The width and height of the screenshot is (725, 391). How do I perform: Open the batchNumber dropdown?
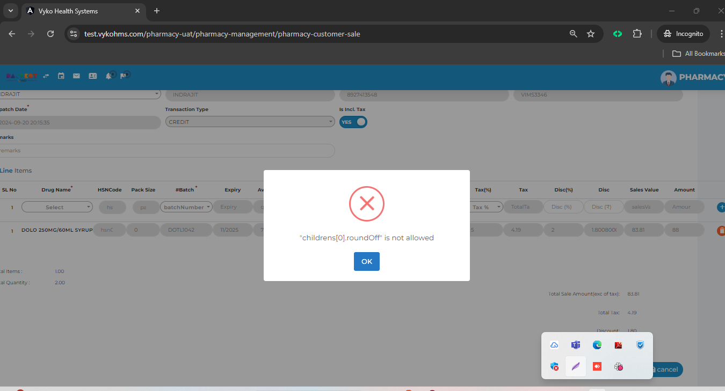[186, 207]
